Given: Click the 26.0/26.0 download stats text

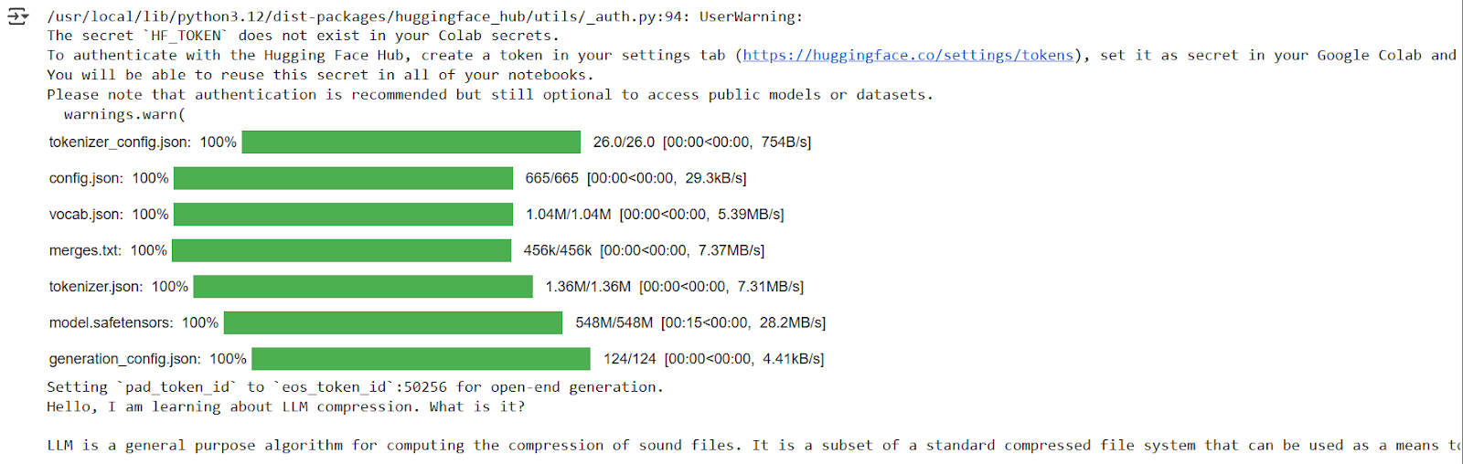Looking at the screenshot, I should pyautogui.click(x=701, y=142).
